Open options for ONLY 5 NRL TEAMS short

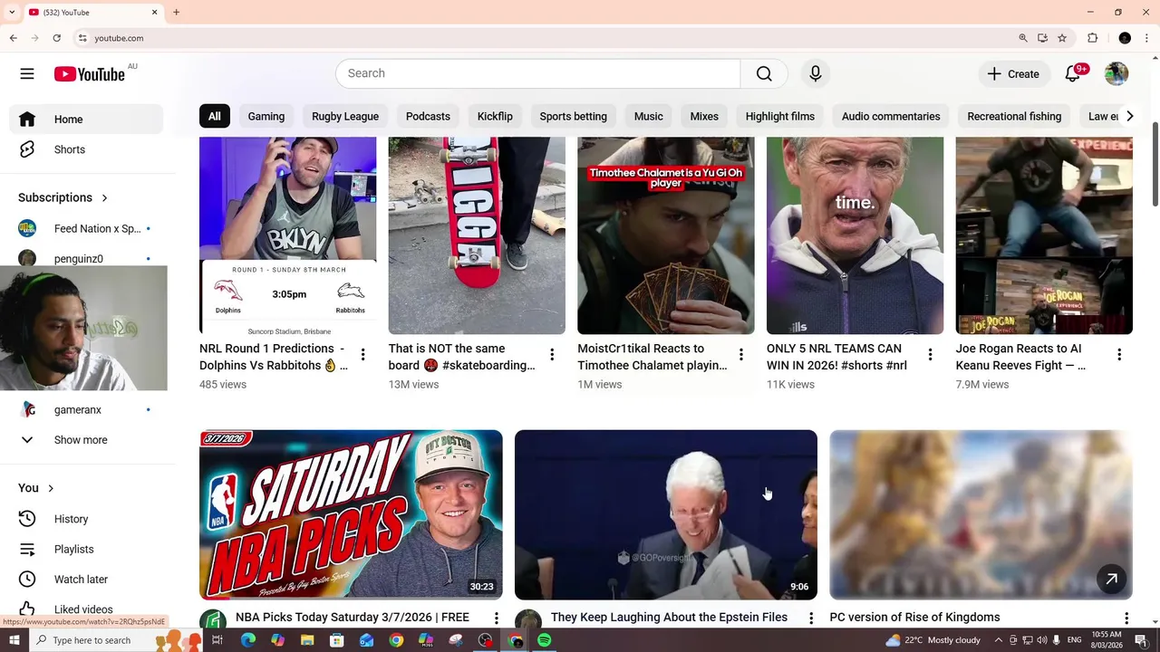point(930,355)
